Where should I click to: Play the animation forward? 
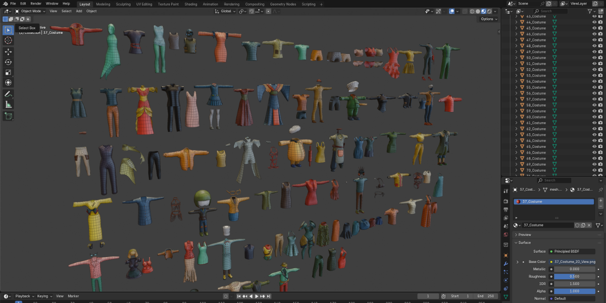[257, 296]
